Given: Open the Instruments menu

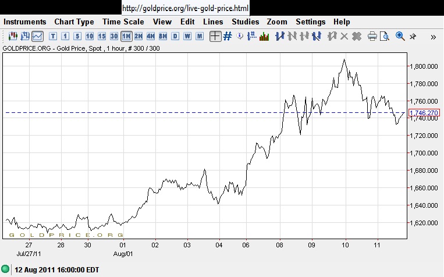Looking at the screenshot, I should [x=24, y=22].
